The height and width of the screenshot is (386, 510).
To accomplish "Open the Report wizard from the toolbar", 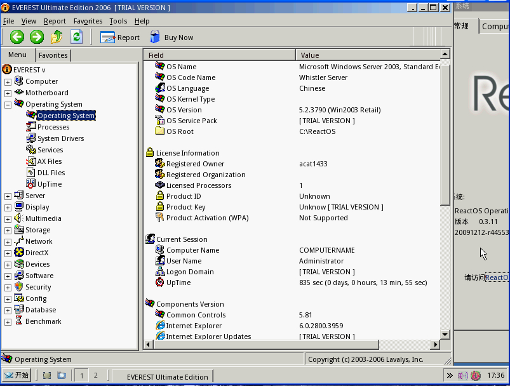I will (x=119, y=37).
